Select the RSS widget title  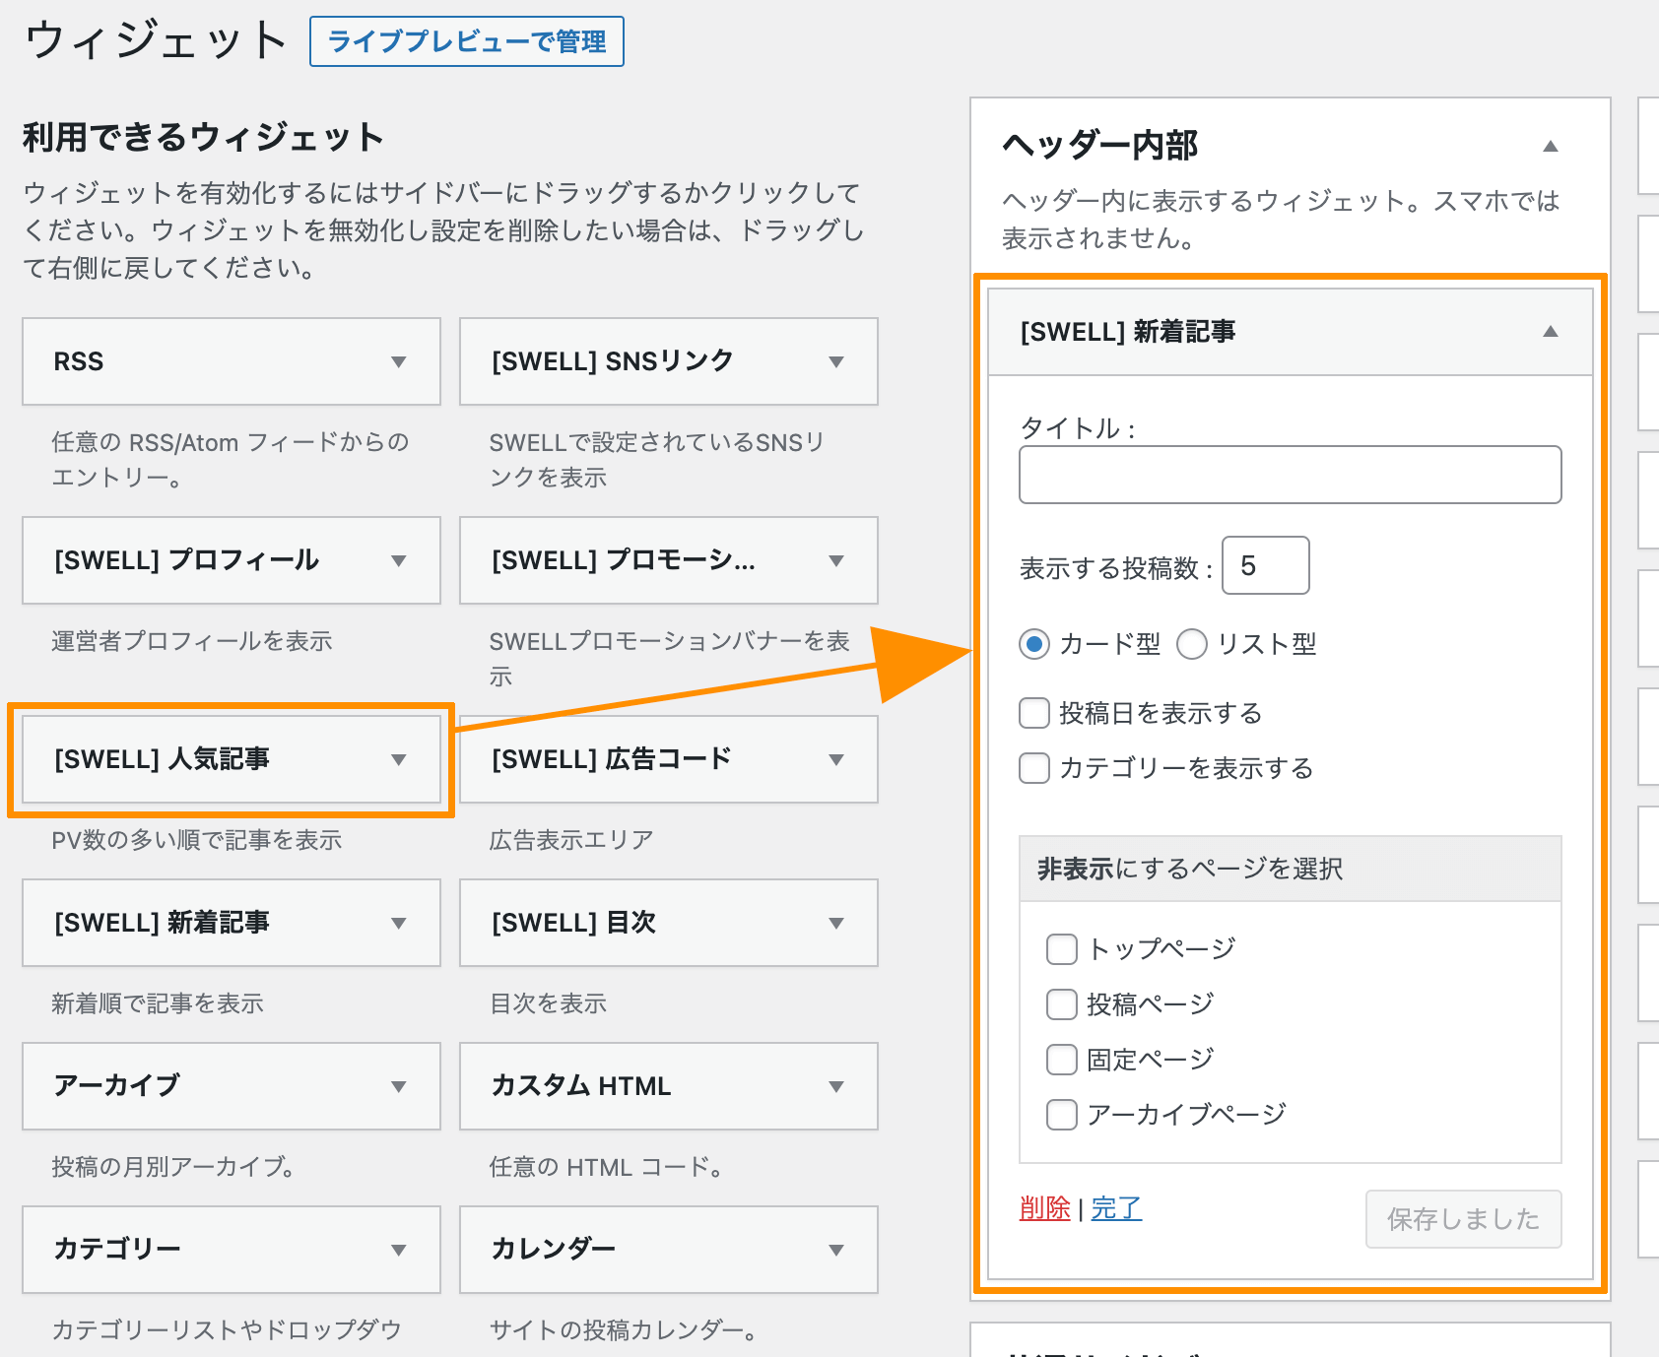tap(79, 361)
